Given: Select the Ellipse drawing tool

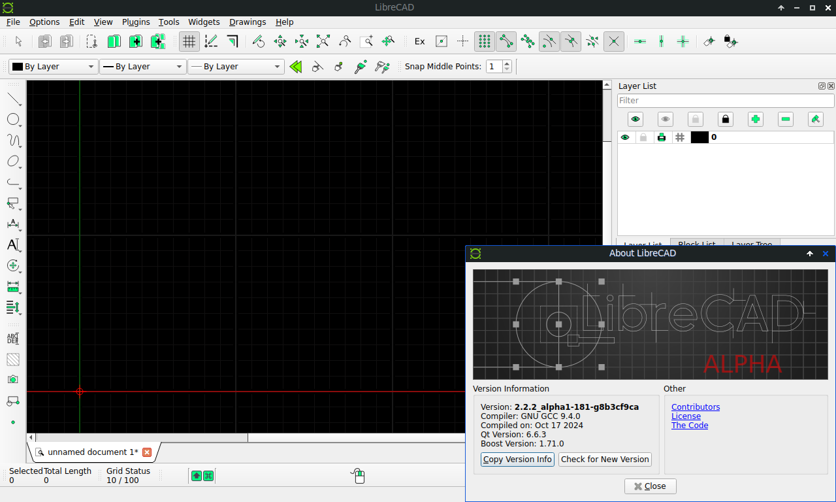Looking at the screenshot, I should [13, 161].
